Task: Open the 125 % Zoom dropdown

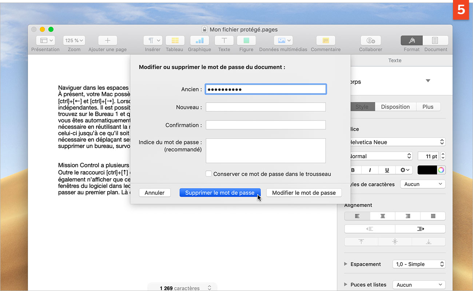Action: pyautogui.click(x=74, y=40)
